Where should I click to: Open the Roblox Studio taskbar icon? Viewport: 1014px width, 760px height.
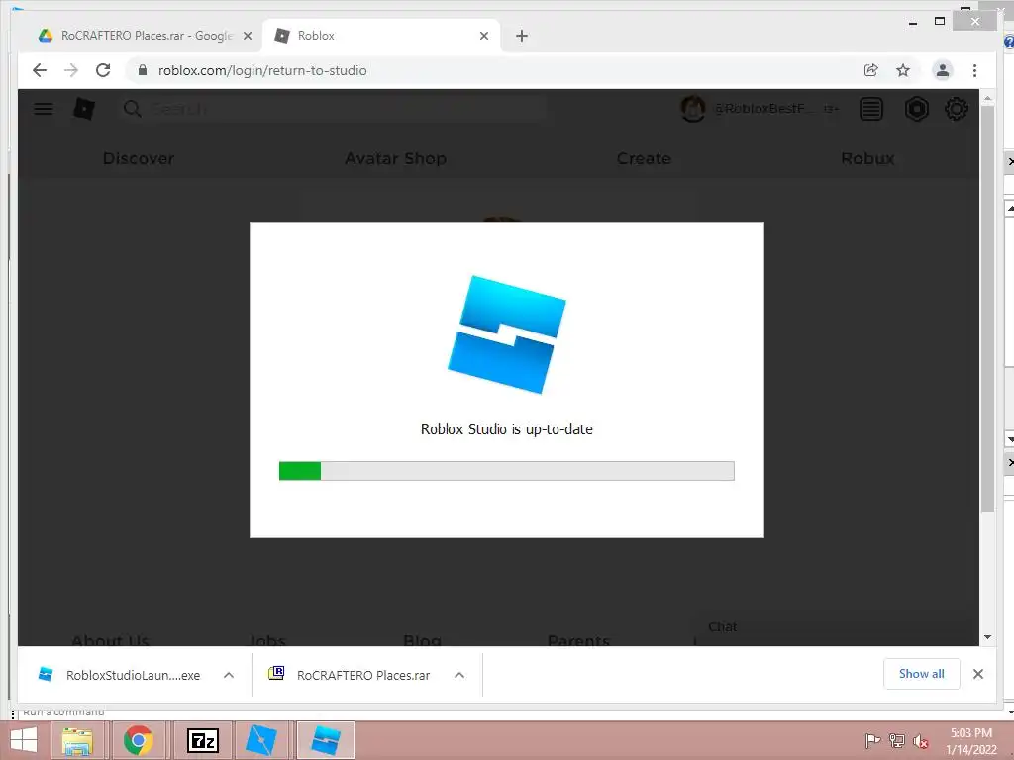click(261, 740)
